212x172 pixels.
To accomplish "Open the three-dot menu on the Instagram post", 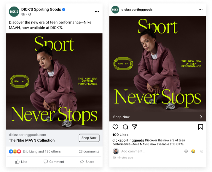I will [200, 9].
